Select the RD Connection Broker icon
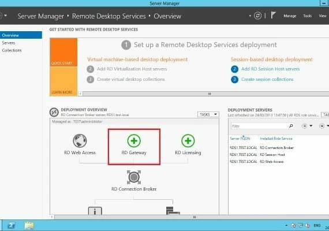The width and height of the screenshot is (329, 231). point(134,177)
